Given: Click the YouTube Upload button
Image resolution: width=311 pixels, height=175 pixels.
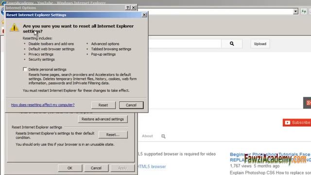Looking at the screenshot, I should pos(260,44).
